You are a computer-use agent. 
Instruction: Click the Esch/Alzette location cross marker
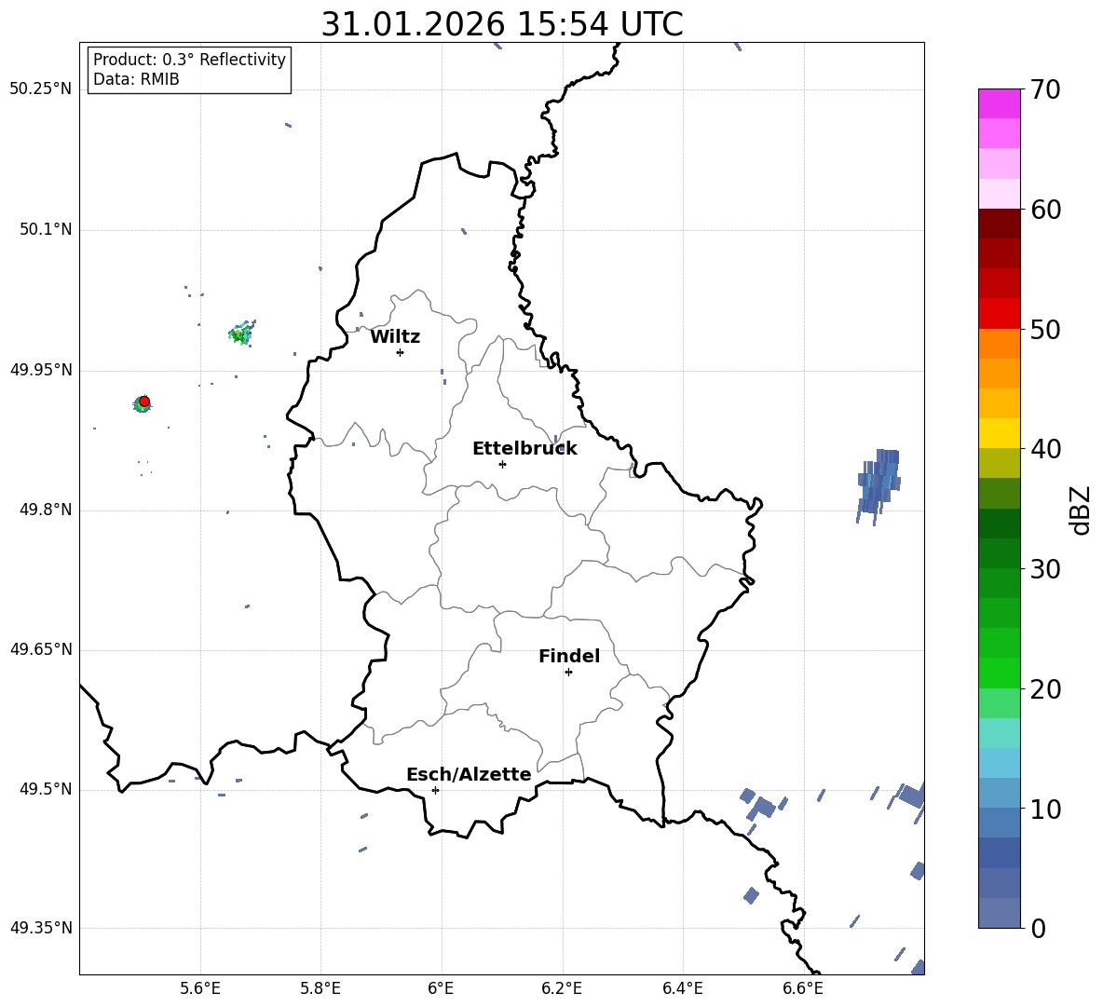435,790
